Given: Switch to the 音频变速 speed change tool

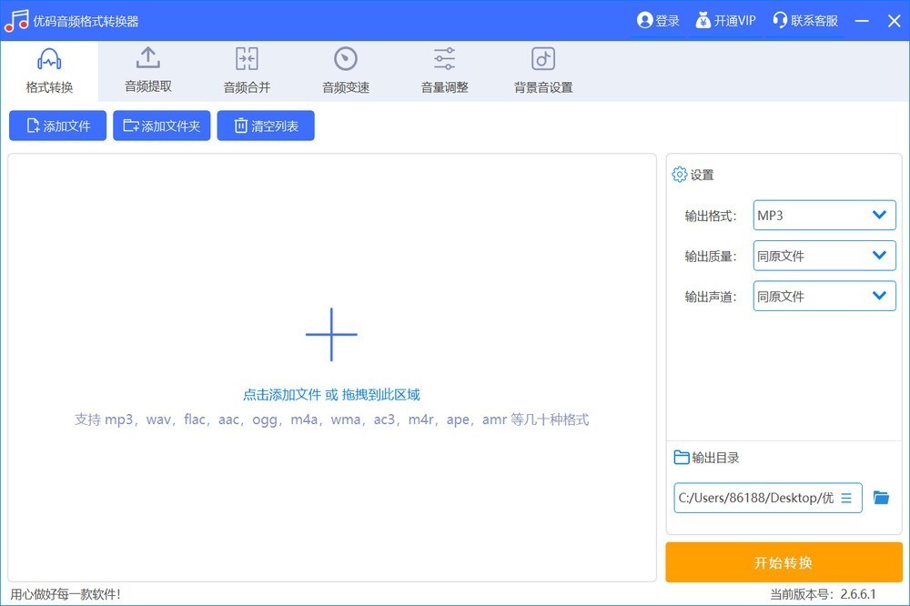Looking at the screenshot, I should click(345, 71).
